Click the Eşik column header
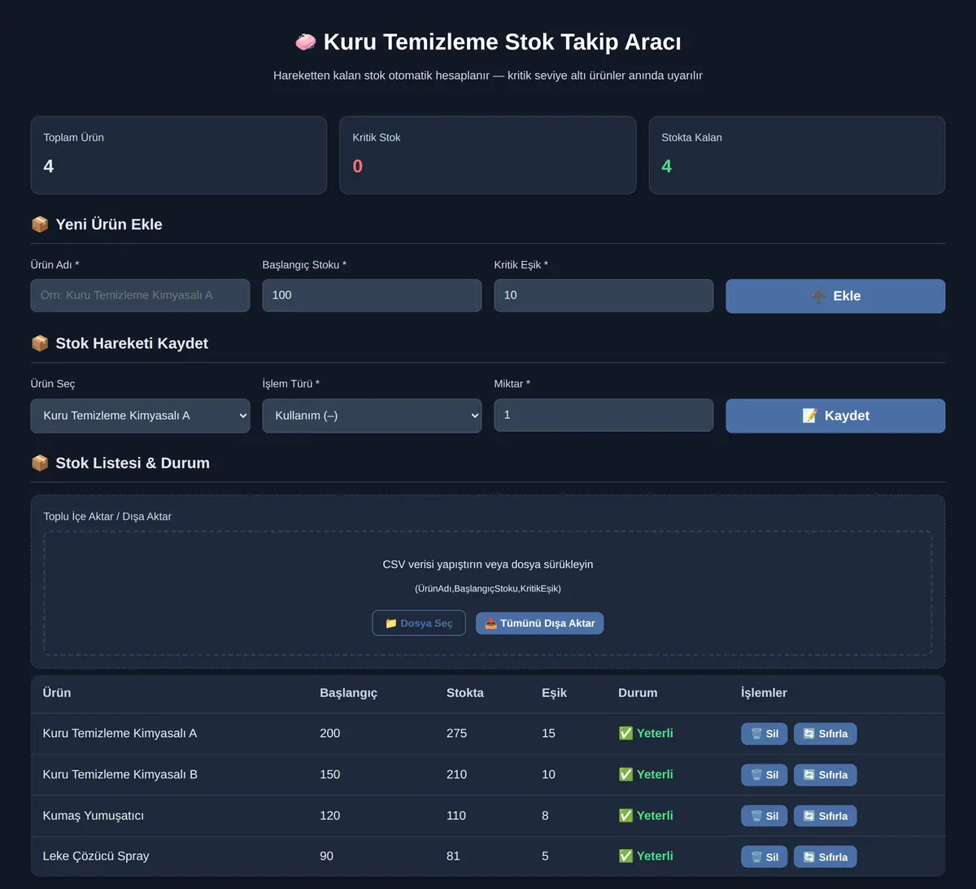 click(x=554, y=693)
